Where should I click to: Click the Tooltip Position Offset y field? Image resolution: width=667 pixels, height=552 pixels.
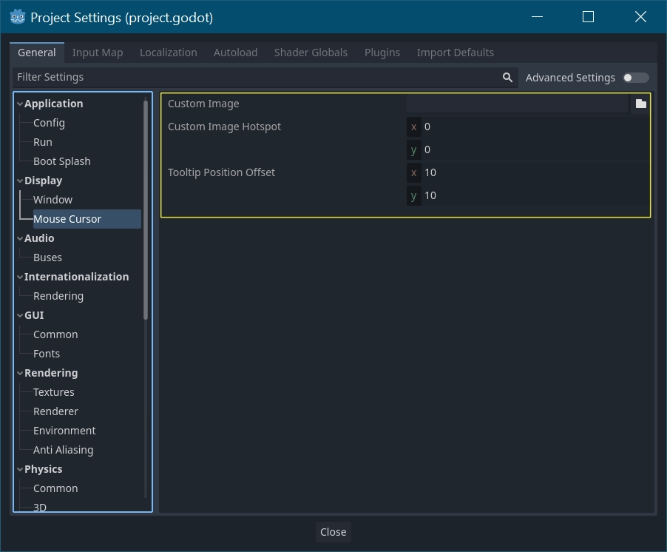[532, 195]
